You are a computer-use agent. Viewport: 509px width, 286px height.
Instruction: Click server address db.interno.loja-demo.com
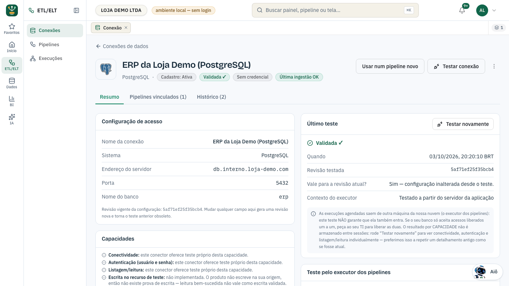click(x=251, y=169)
